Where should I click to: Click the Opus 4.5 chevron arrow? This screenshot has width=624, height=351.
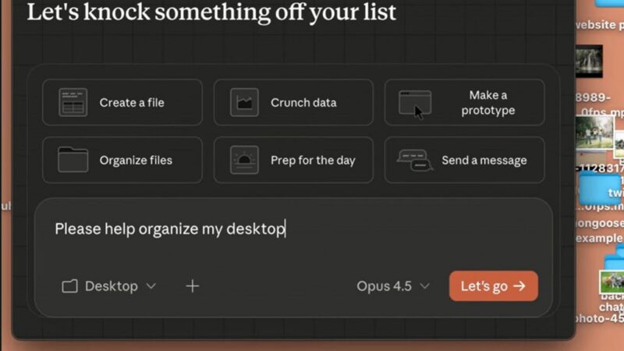click(x=424, y=286)
